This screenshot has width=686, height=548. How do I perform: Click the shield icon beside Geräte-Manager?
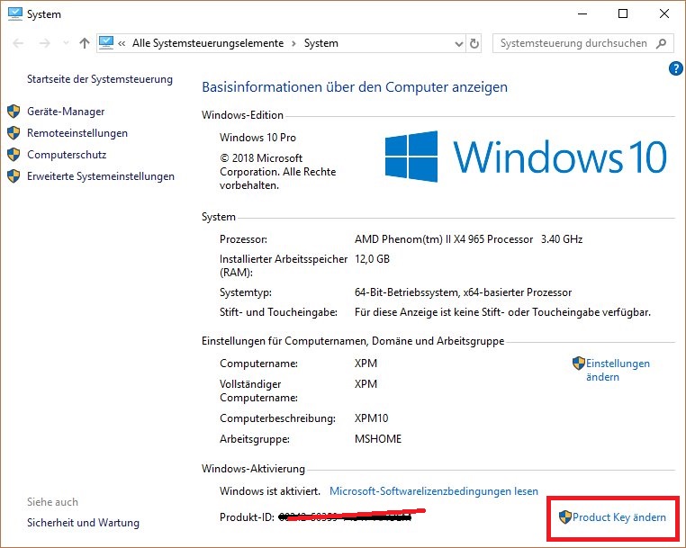tap(14, 112)
